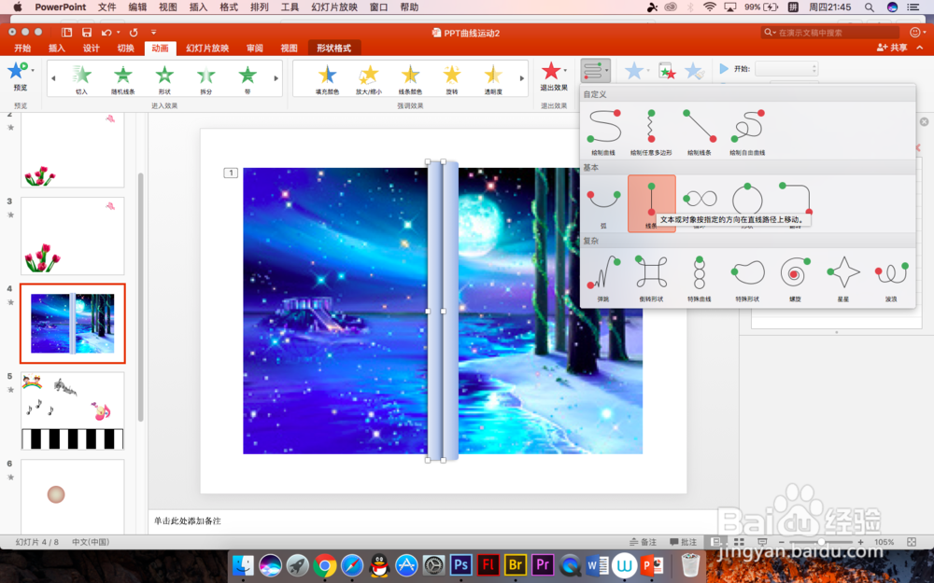The image size is (934, 583).
Task: Apply the 拆分 entrance effect
Action: click(x=206, y=79)
